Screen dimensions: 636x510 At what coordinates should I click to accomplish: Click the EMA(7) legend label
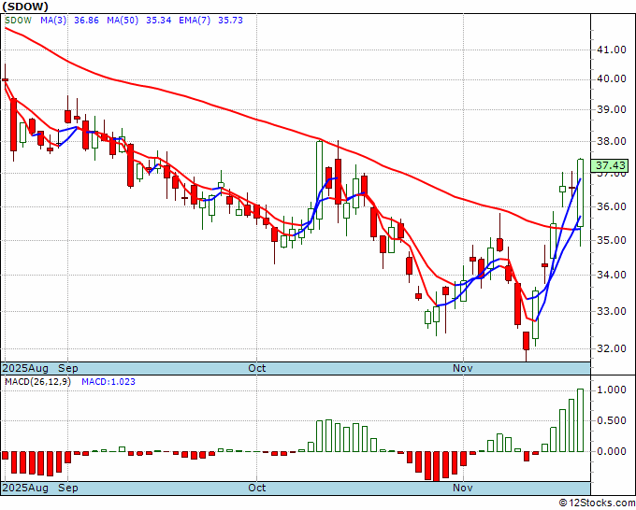(x=195, y=21)
